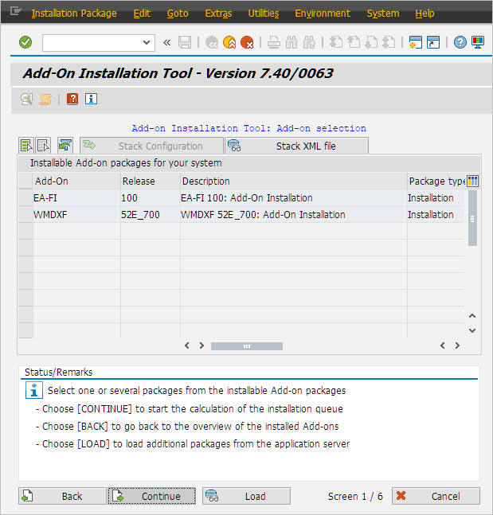Click the table scroll up arrow
This screenshot has width=493, height=515.
472,316
